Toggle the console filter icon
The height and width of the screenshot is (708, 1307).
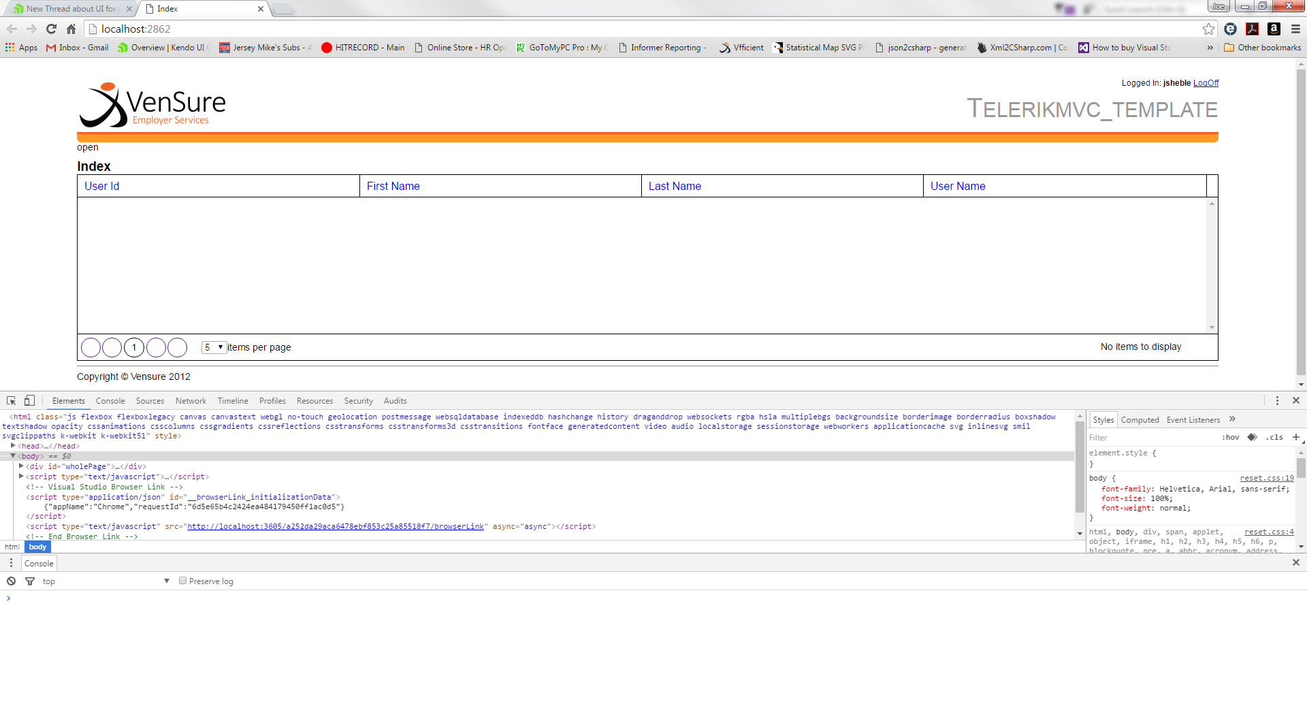[x=30, y=581]
